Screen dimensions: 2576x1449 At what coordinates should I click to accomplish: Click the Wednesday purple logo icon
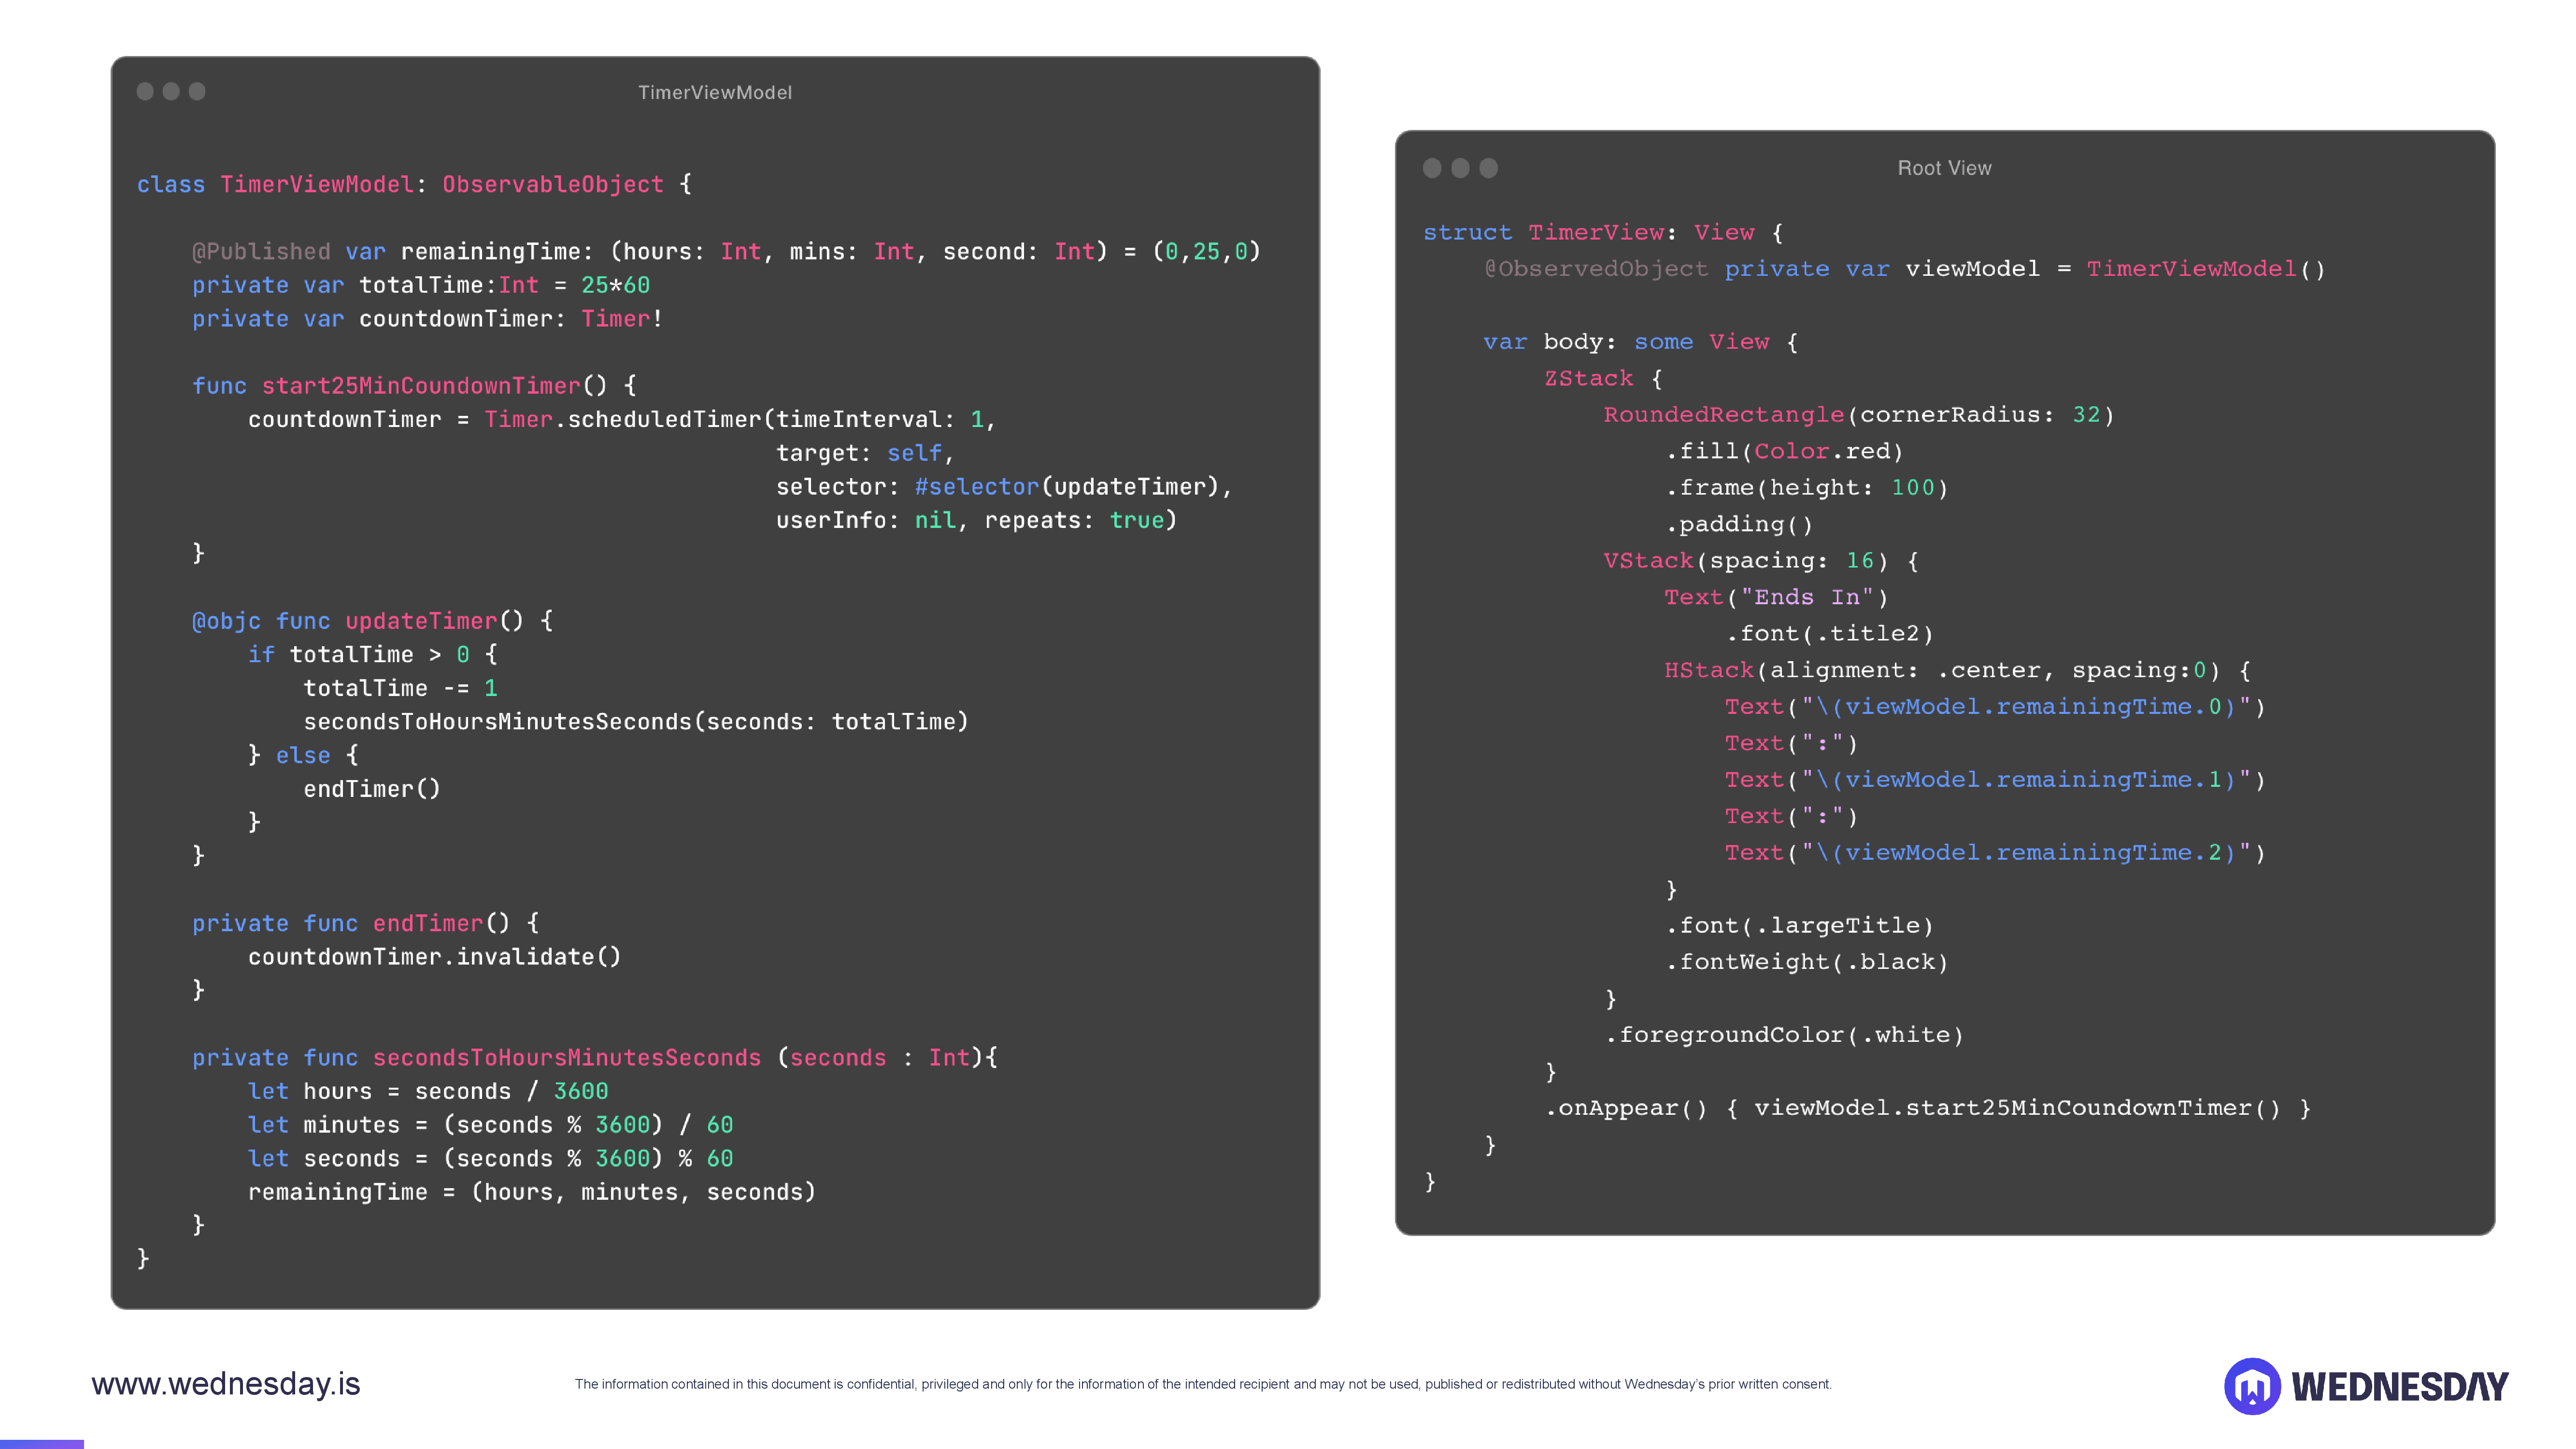tap(2252, 1386)
